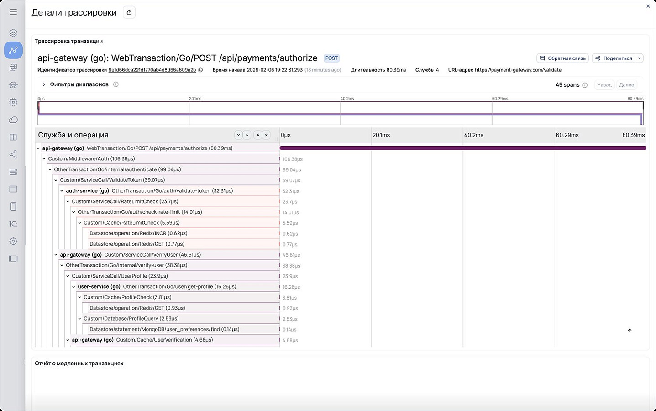
Task: Collapse the auth-service validate-token span
Action: 62,191
